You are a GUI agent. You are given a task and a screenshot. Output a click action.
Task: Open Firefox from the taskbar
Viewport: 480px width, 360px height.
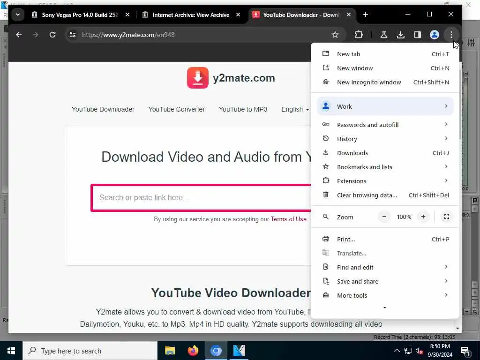pos(193,351)
